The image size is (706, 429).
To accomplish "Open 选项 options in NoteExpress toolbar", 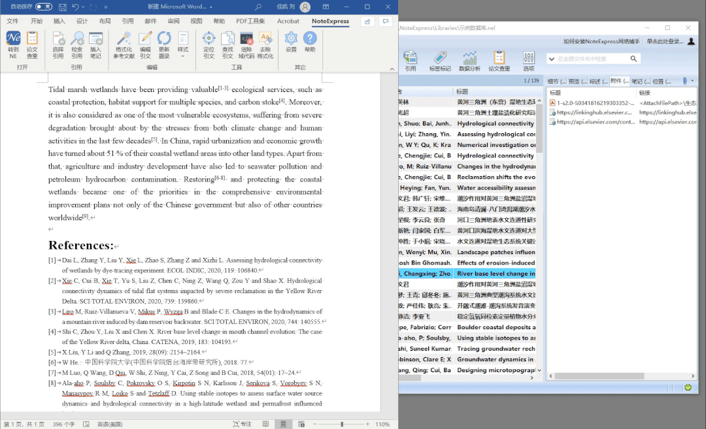I will click(x=529, y=61).
